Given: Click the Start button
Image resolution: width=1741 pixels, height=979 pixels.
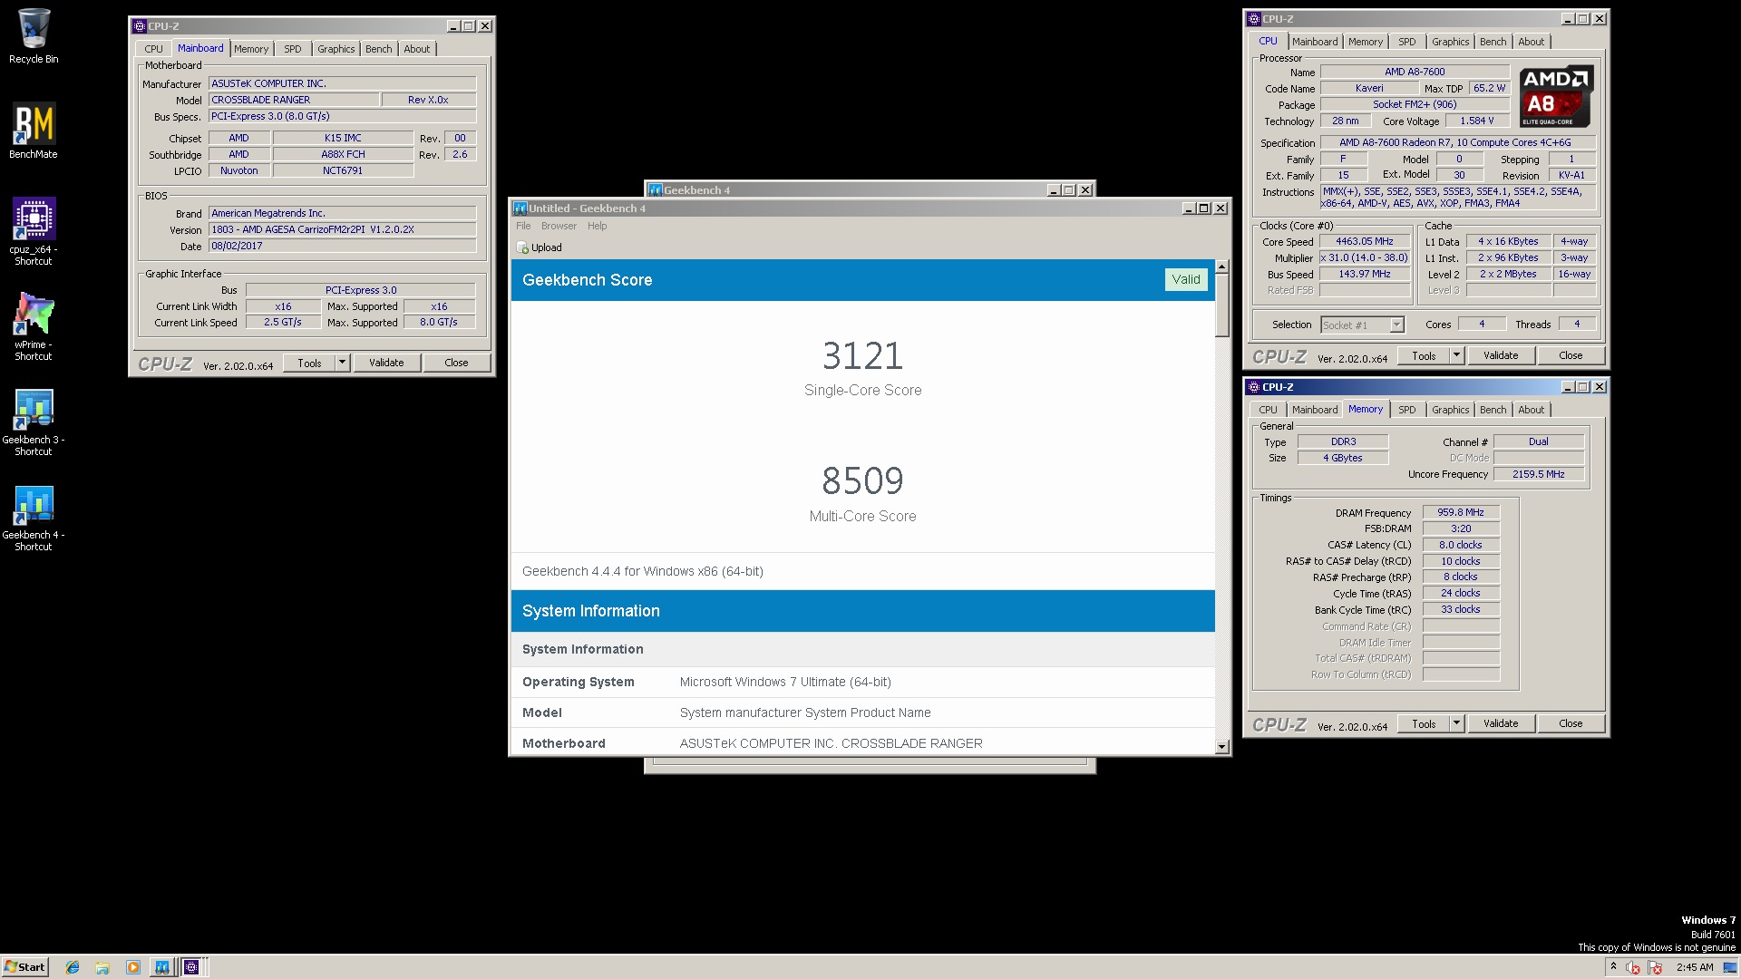Looking at the screenshot, I should point(24,967).
